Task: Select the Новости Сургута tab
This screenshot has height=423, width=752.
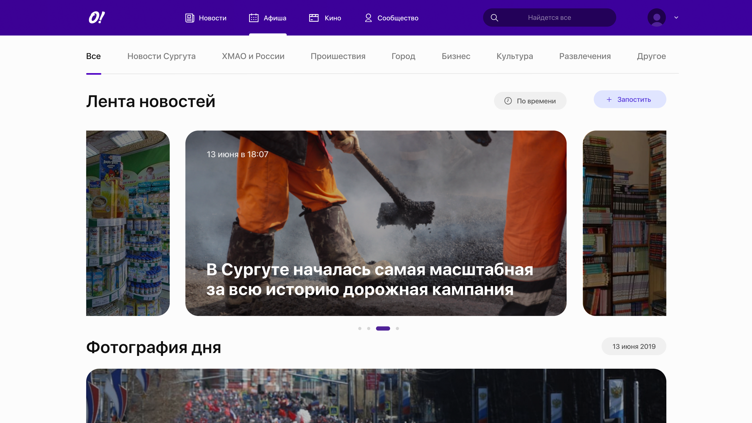Action: click(161, 56)
